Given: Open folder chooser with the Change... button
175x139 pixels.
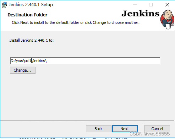Looking at the screenshot, I should pos(23,70).
